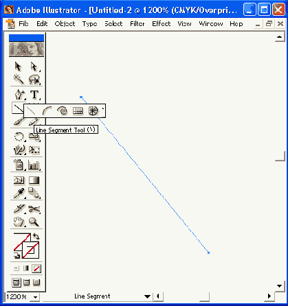Screen dimensions: 288x306
Task: Click the horizontal scrollbar right arrow
Action: [269, 296]
